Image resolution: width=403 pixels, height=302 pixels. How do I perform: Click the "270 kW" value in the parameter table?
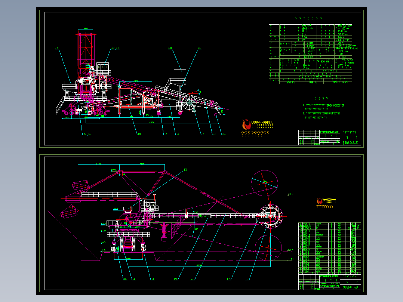point(343,65)
